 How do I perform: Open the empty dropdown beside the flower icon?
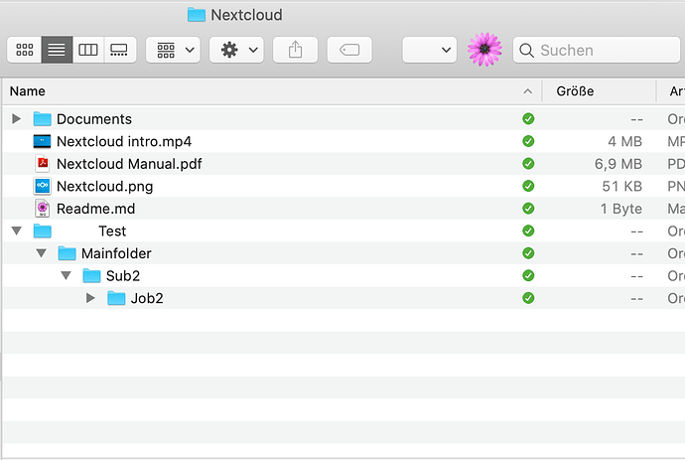point(430,50)
